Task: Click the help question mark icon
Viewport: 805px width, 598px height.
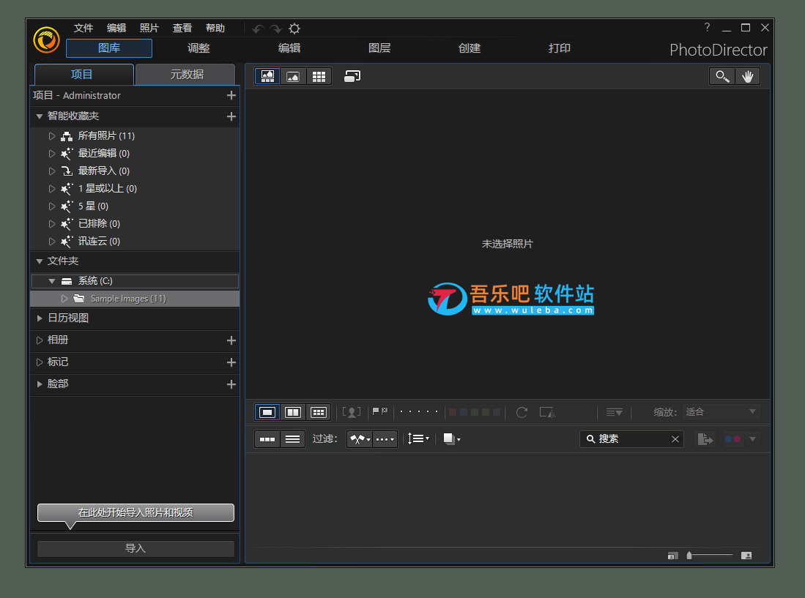Action: 707,27
